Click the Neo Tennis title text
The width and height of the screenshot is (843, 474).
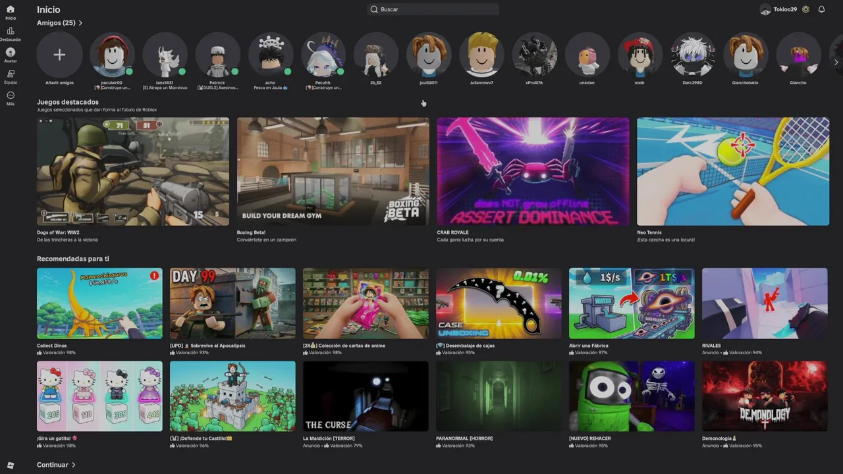tap(649, 232)
